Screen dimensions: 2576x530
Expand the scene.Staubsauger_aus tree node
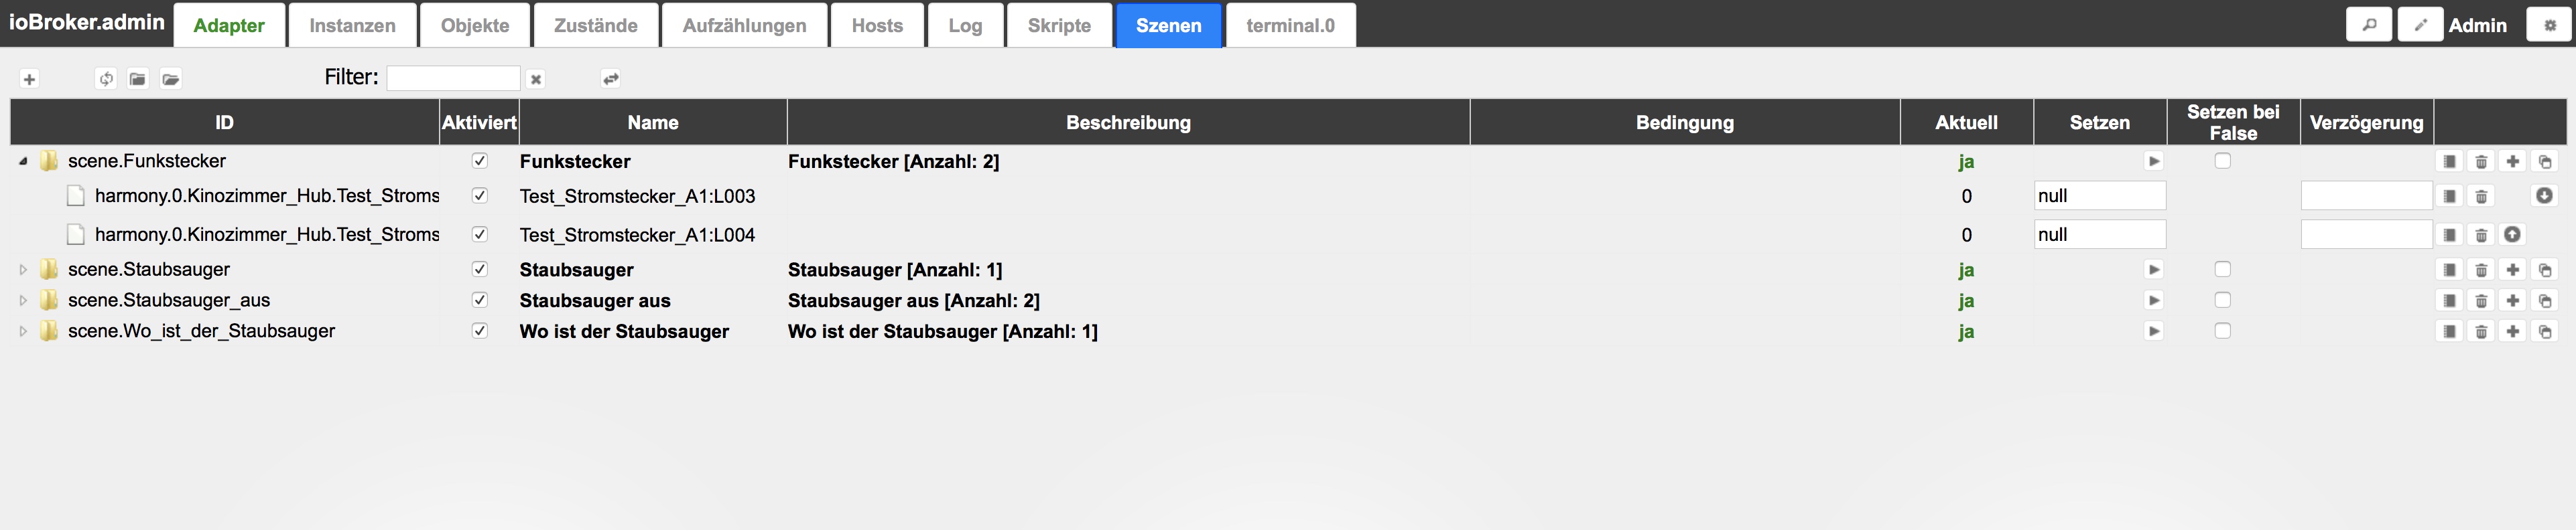click(23, 300)
